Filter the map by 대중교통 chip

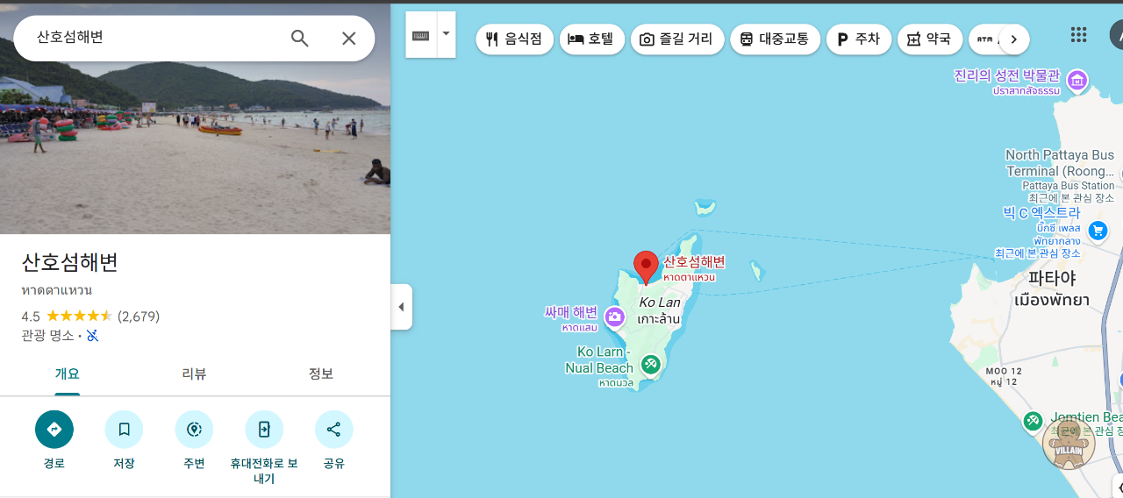pos(776,39)
